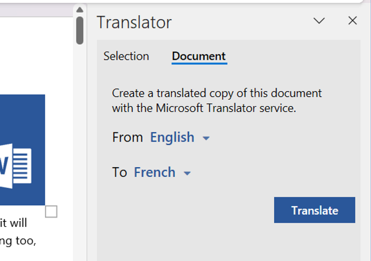Click the Translator pane title
This screenshot has height=261, width=371.
click(134, 22)
